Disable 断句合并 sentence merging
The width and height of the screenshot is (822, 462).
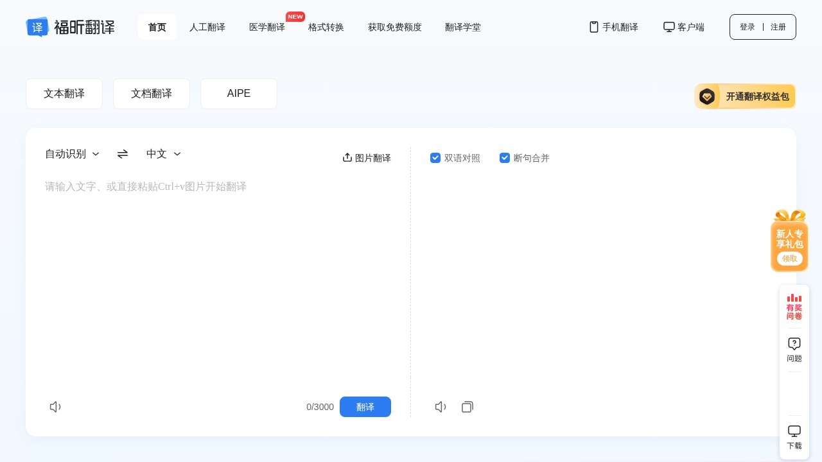(x=505, y=158)
